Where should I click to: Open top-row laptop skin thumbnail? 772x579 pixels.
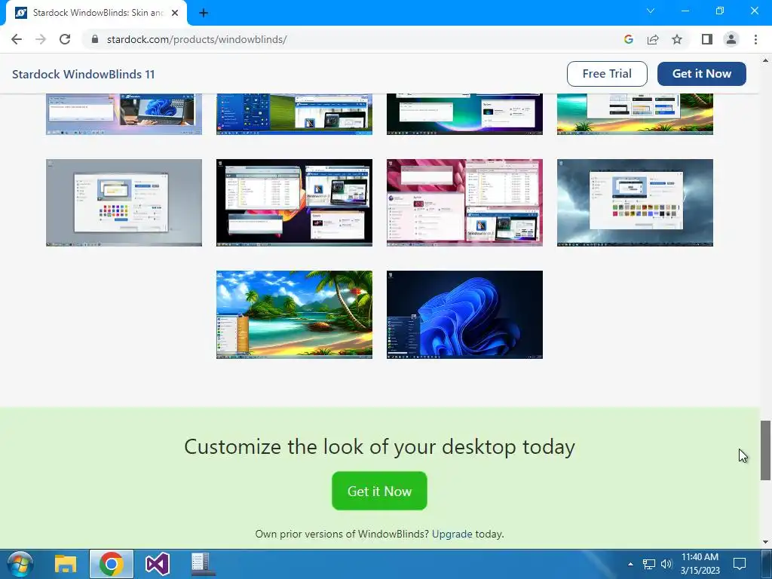tap(124, 115)
